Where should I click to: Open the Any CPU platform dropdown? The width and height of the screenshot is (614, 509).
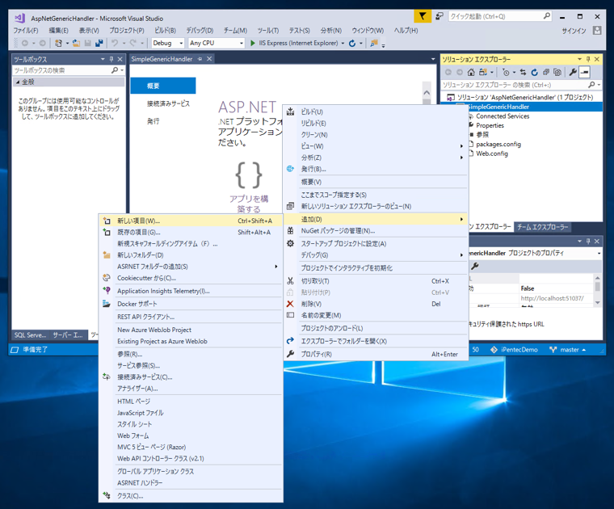coord(216,43)
